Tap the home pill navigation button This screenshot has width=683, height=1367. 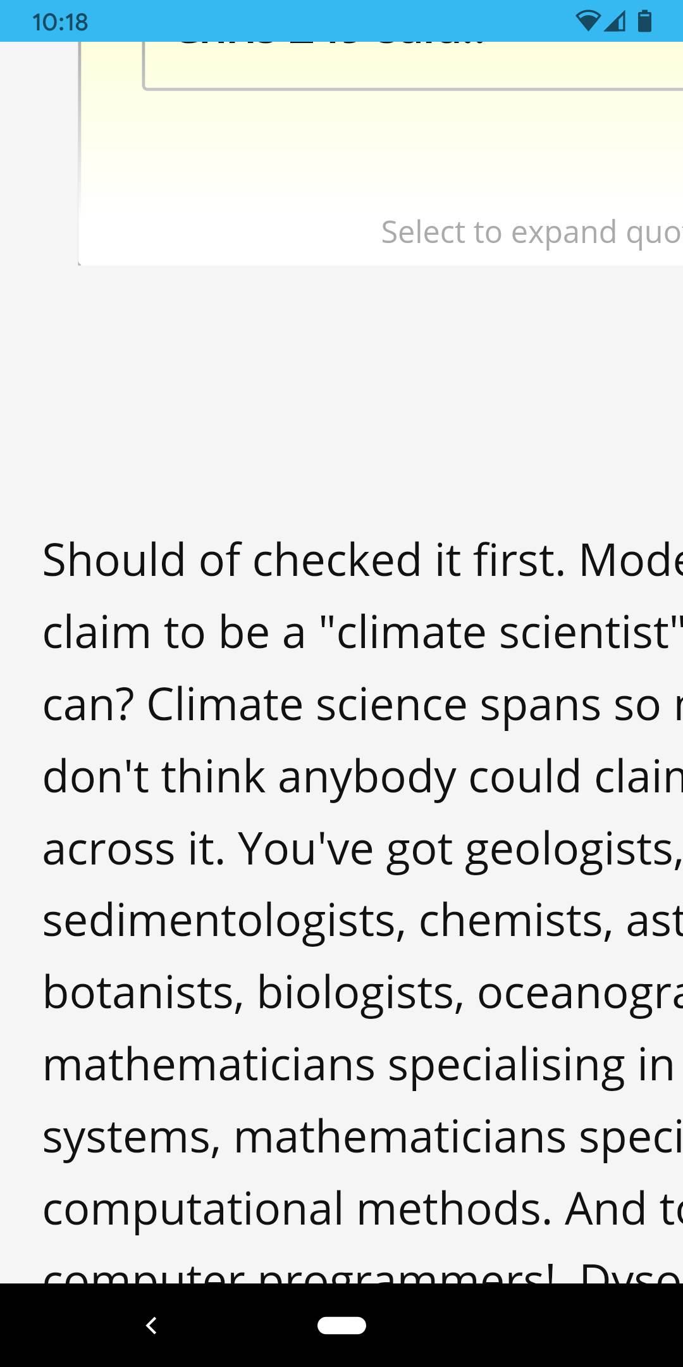(x=341, y=1325)
